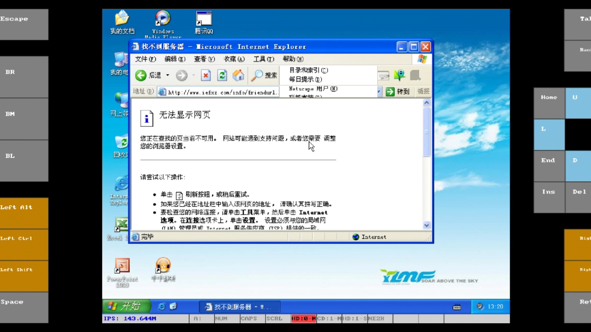Click the address bar URL field

coord(218,92)
